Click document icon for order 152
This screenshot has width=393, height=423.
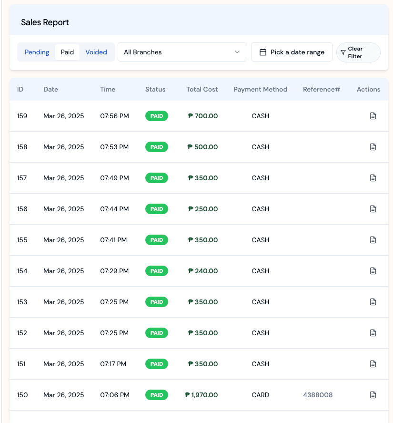pyautogui.click(x=373, y=333)
